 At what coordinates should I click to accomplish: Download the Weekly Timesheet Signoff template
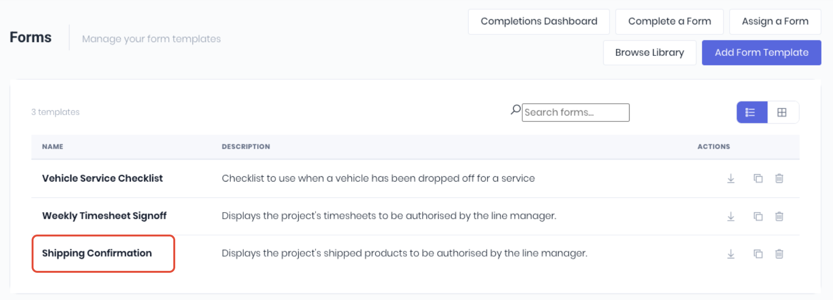[x=731, y=216]
